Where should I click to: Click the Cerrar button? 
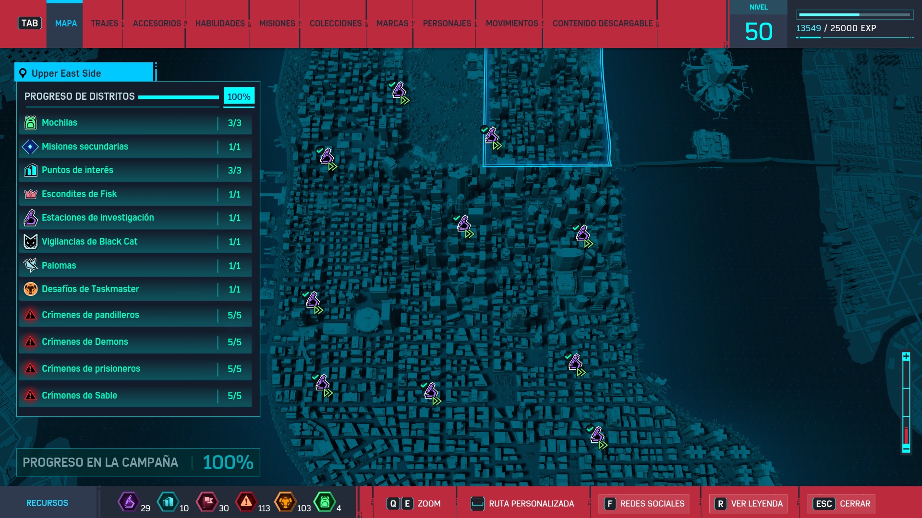pyautogui.click(x=842, y=504)
